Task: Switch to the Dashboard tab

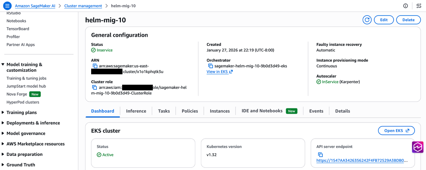Action: [102, 111]
